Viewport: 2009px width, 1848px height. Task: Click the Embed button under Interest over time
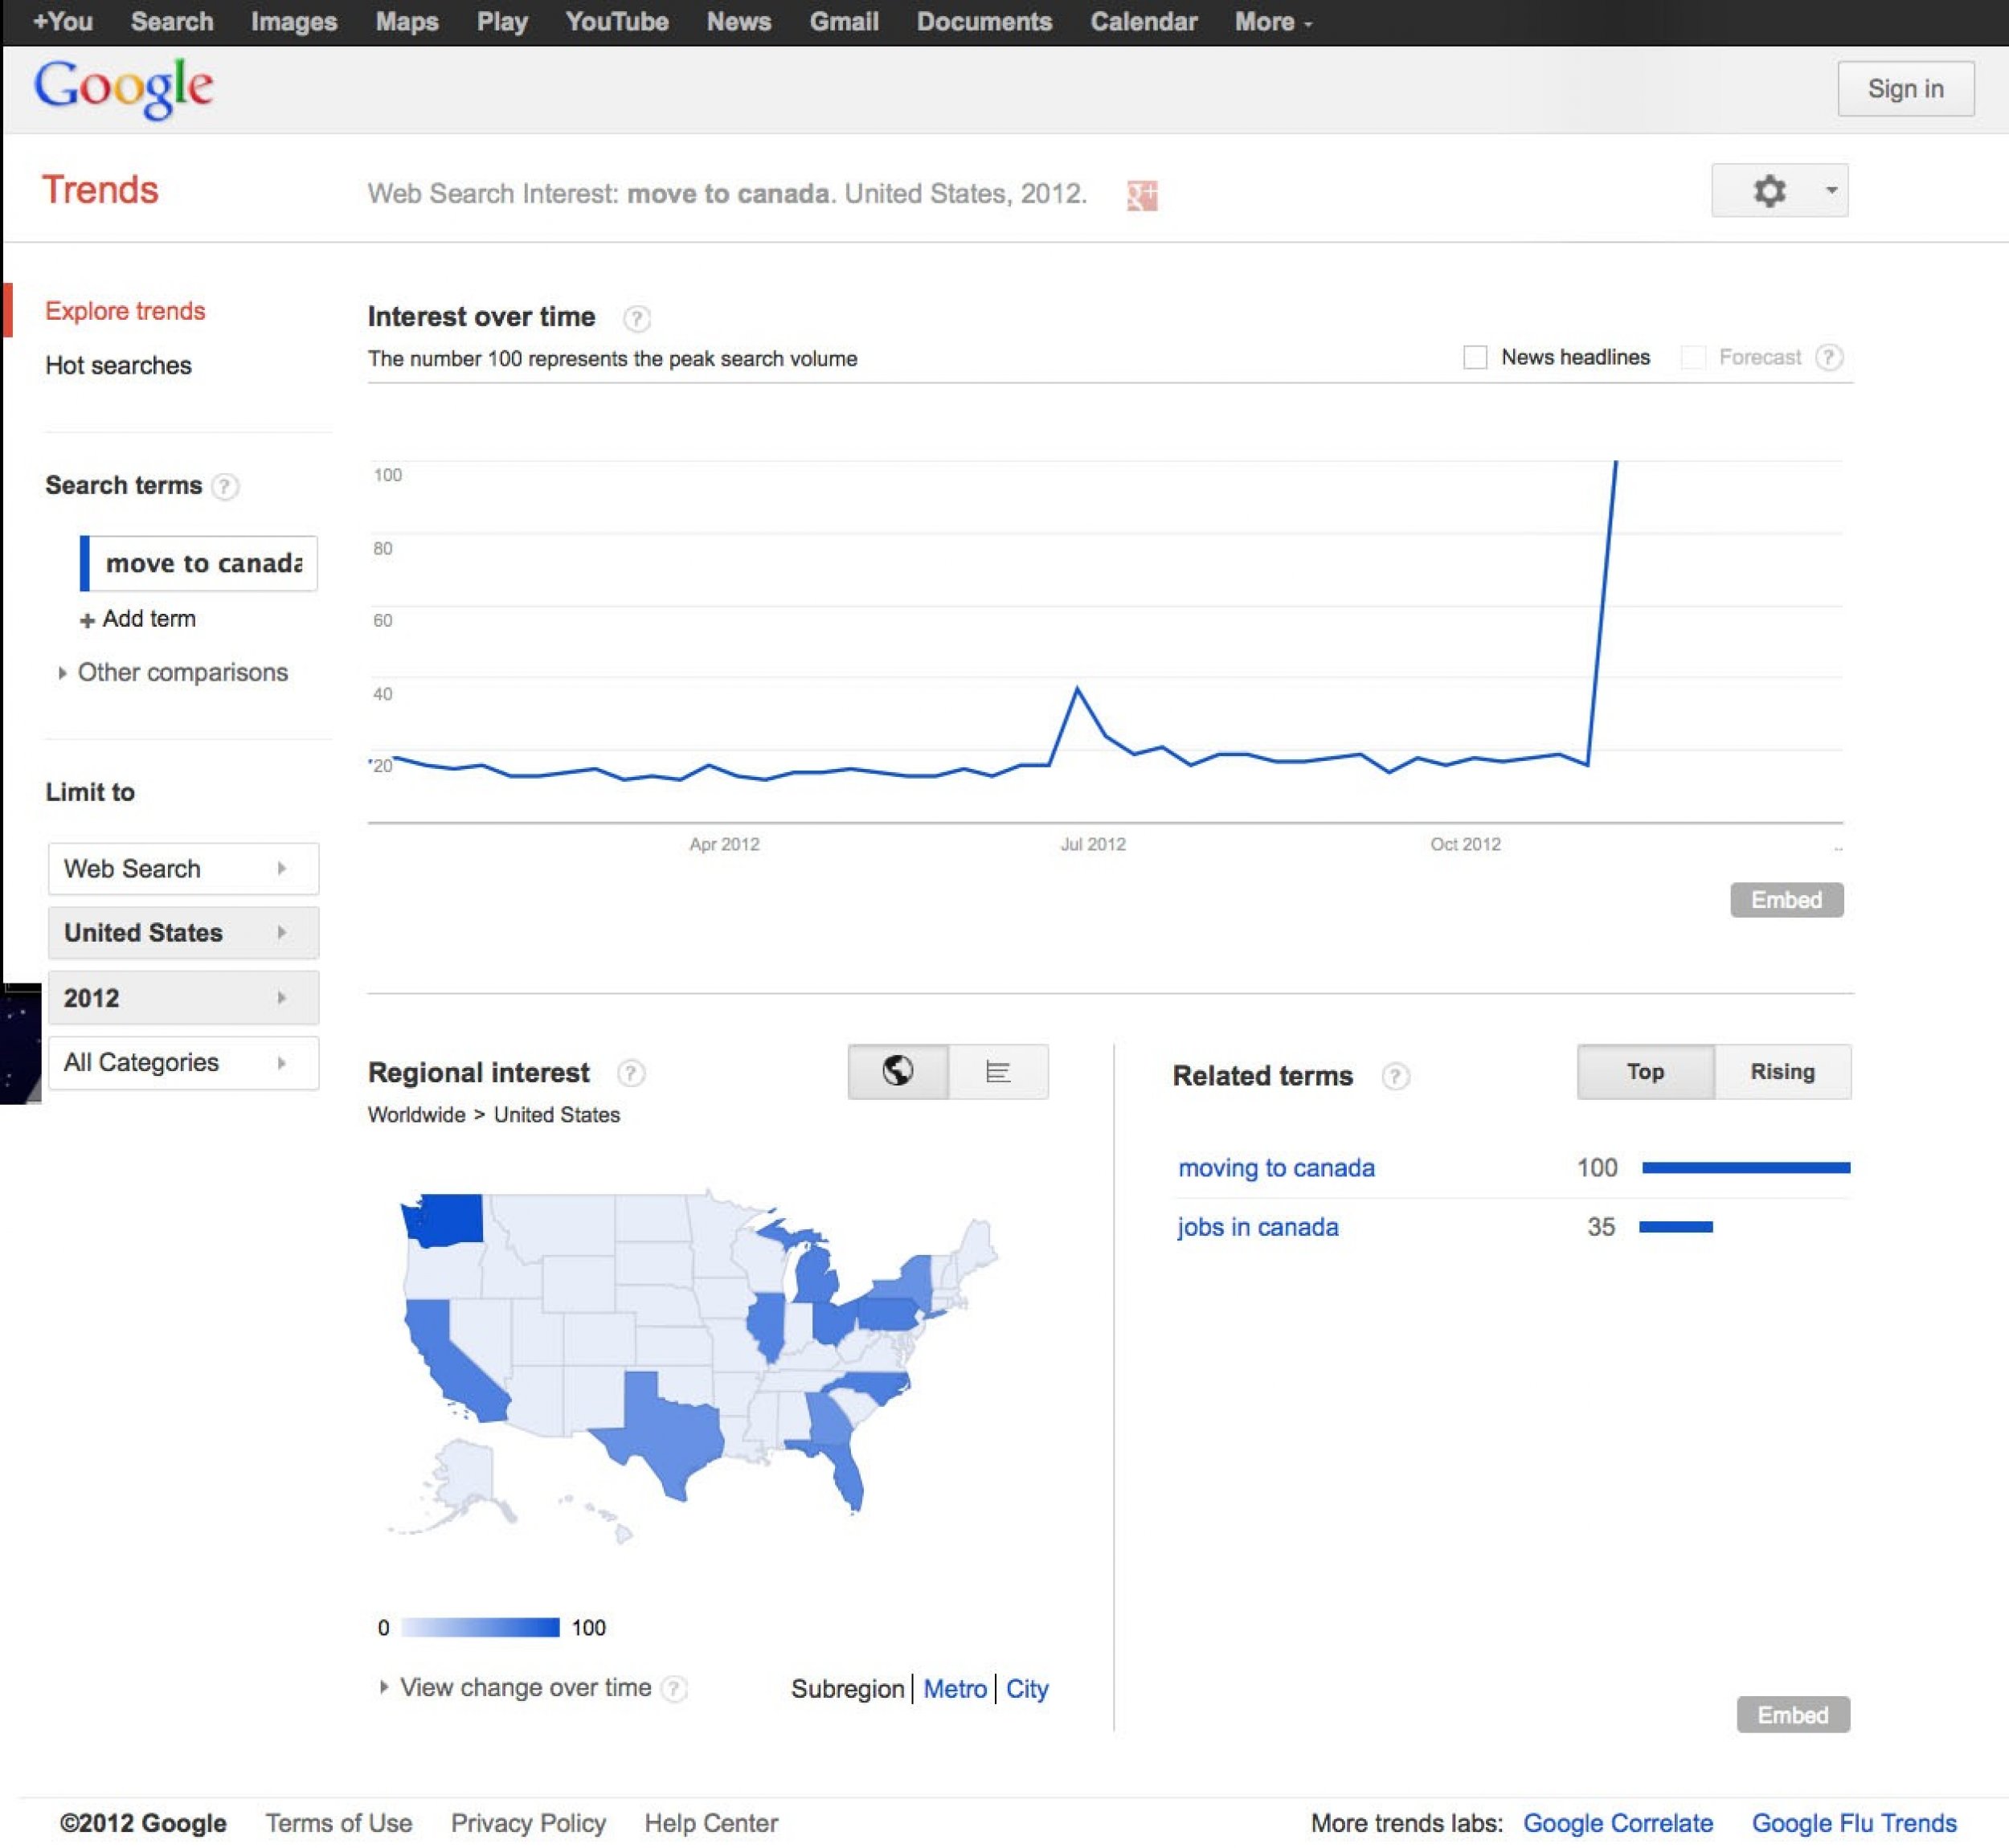1783,900
